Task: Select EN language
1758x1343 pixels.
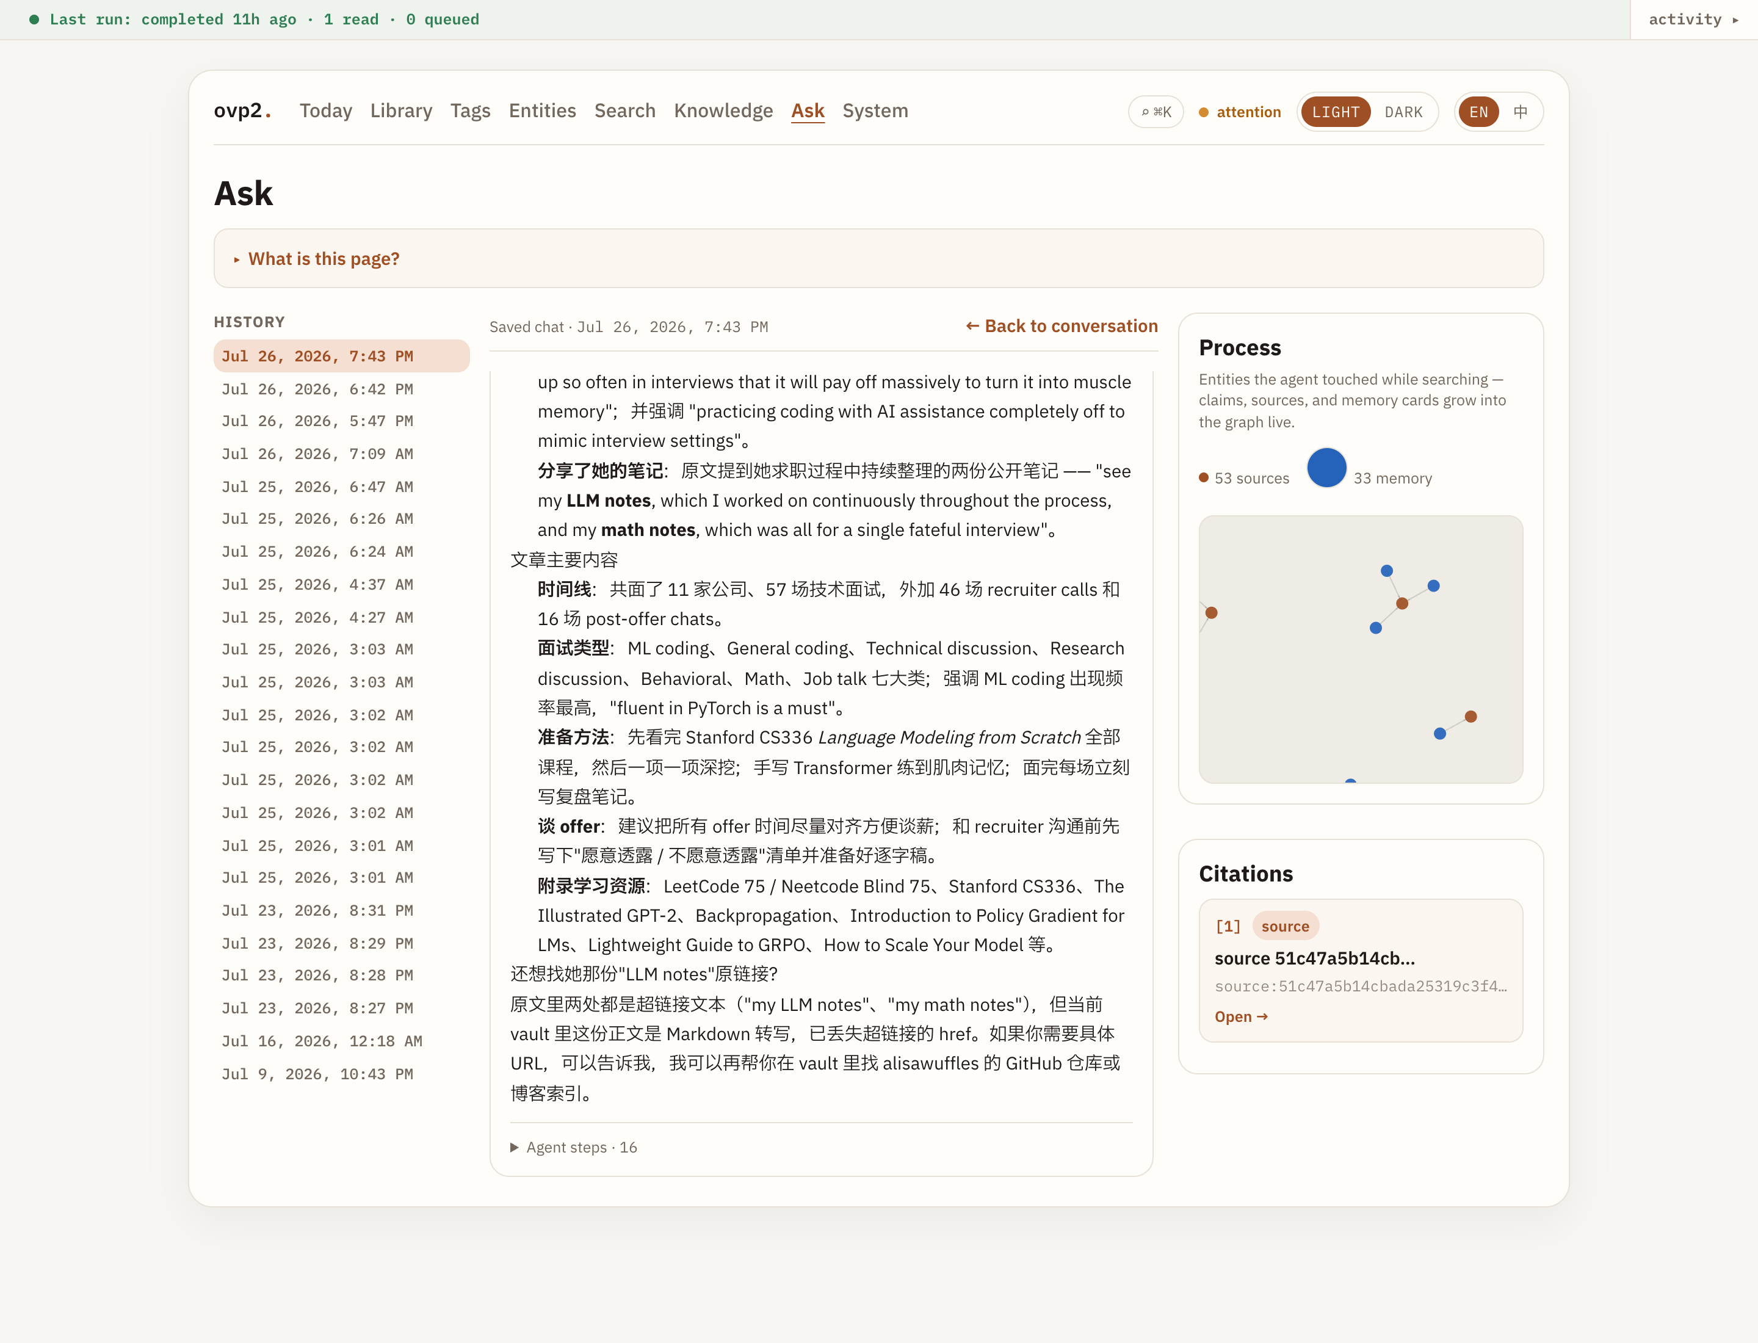Action: pos(1478,112)
